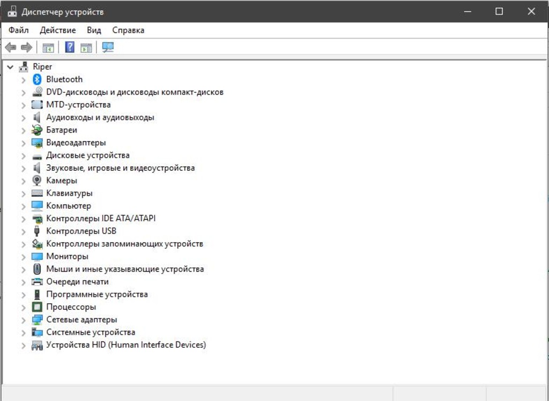Open Help via the question mark icon
Image resolution: width=549 pixels, height=401 pixels.
pyautogui.click(x=70, y=47)
